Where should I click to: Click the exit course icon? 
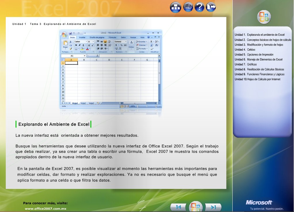click(211, 7)
